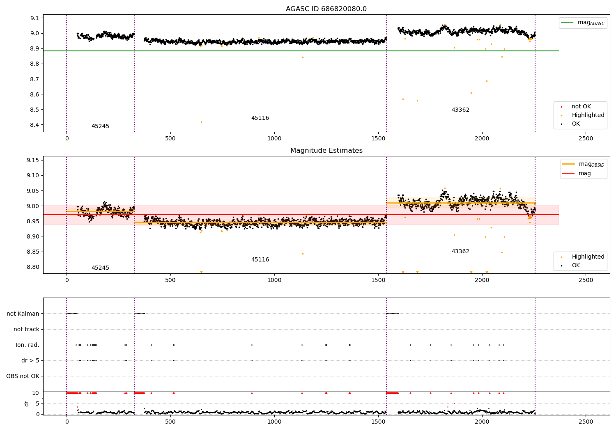
Task: Click the 8.7 y-axis tick label
Action: pos(34,79)
